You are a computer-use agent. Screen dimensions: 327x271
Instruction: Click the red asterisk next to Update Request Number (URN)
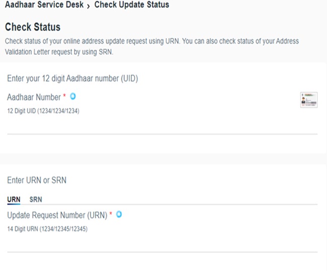tap(111, 215)
